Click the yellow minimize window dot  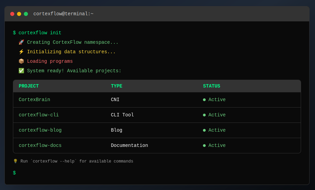[19, 14]
